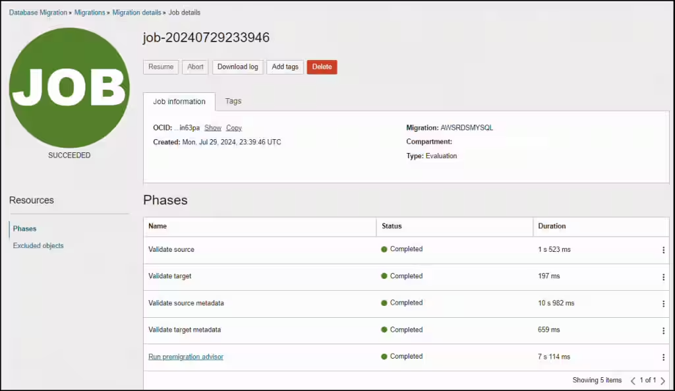Image resolution: width=675 pixels, height=391 pixels.
Task: Click the Migration value AWSRDSMYSQL
Action: [x=467, y=128]
